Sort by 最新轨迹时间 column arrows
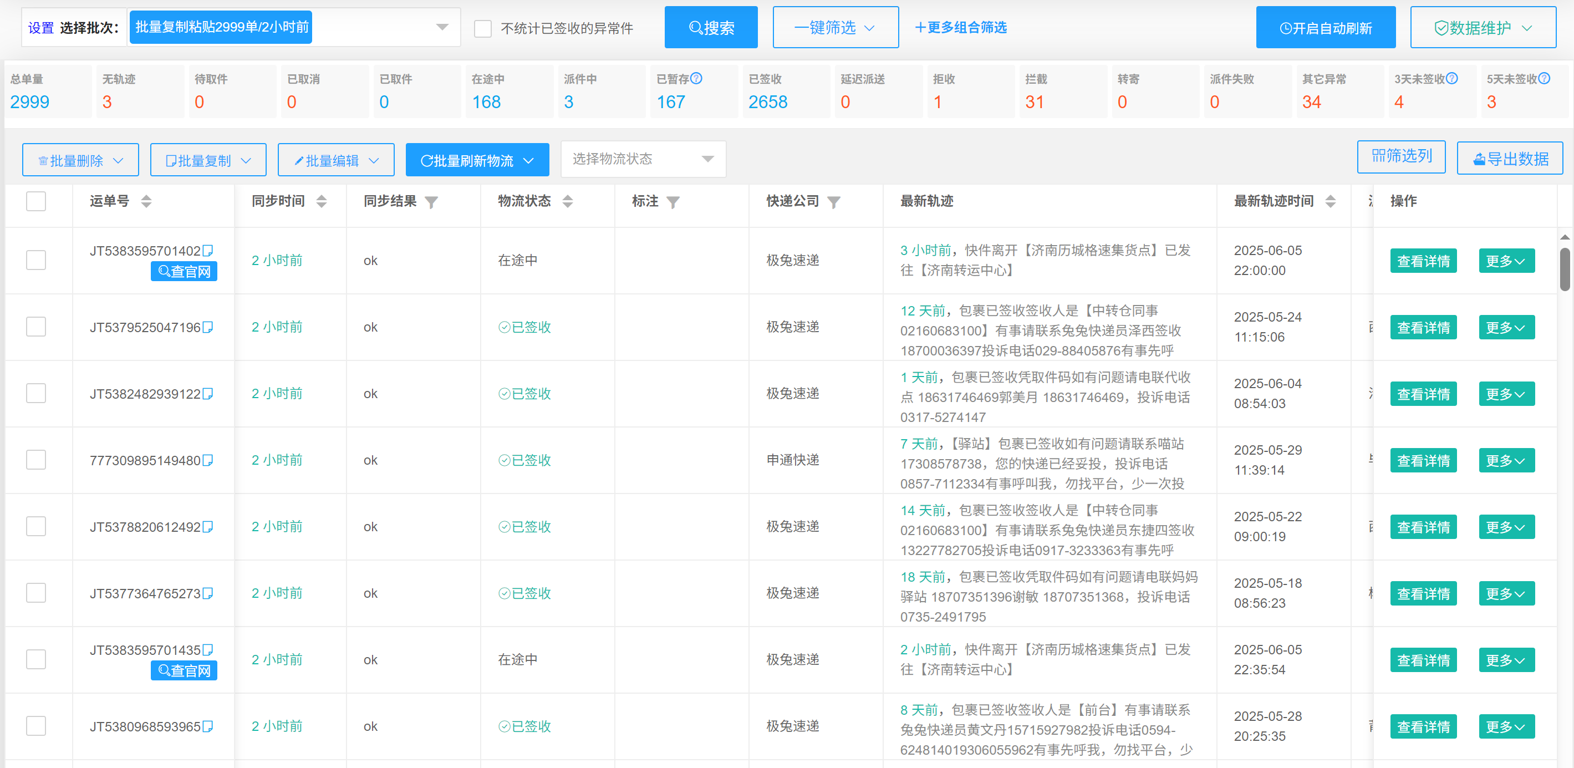 [x=1331, y=202]
